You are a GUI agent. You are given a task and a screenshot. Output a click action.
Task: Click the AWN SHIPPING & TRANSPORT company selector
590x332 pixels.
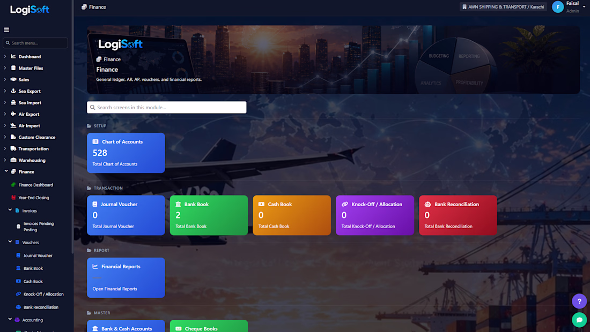pyautogui.click(x=503, y=7)
